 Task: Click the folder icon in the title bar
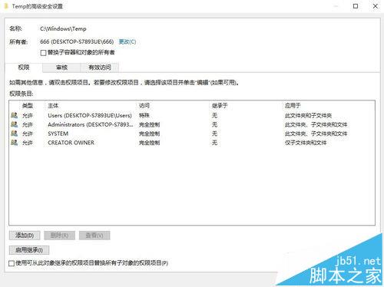[6, 6]
